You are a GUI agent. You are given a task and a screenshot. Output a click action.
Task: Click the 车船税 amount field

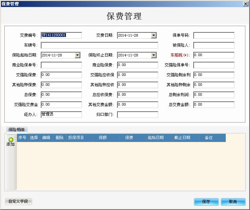click(x=214, y=55)
